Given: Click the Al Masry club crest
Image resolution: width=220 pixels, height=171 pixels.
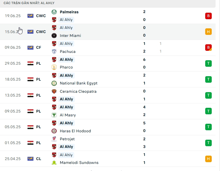Looking at the screenshot, I should click(54, 115).
